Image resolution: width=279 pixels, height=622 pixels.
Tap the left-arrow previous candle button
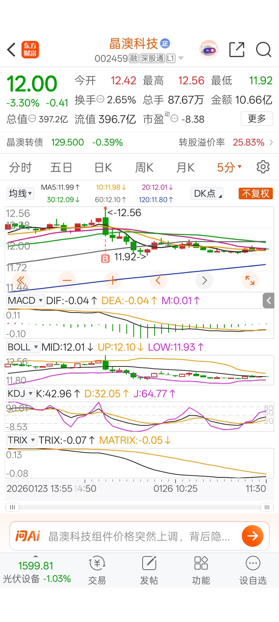tap(158, 280)
